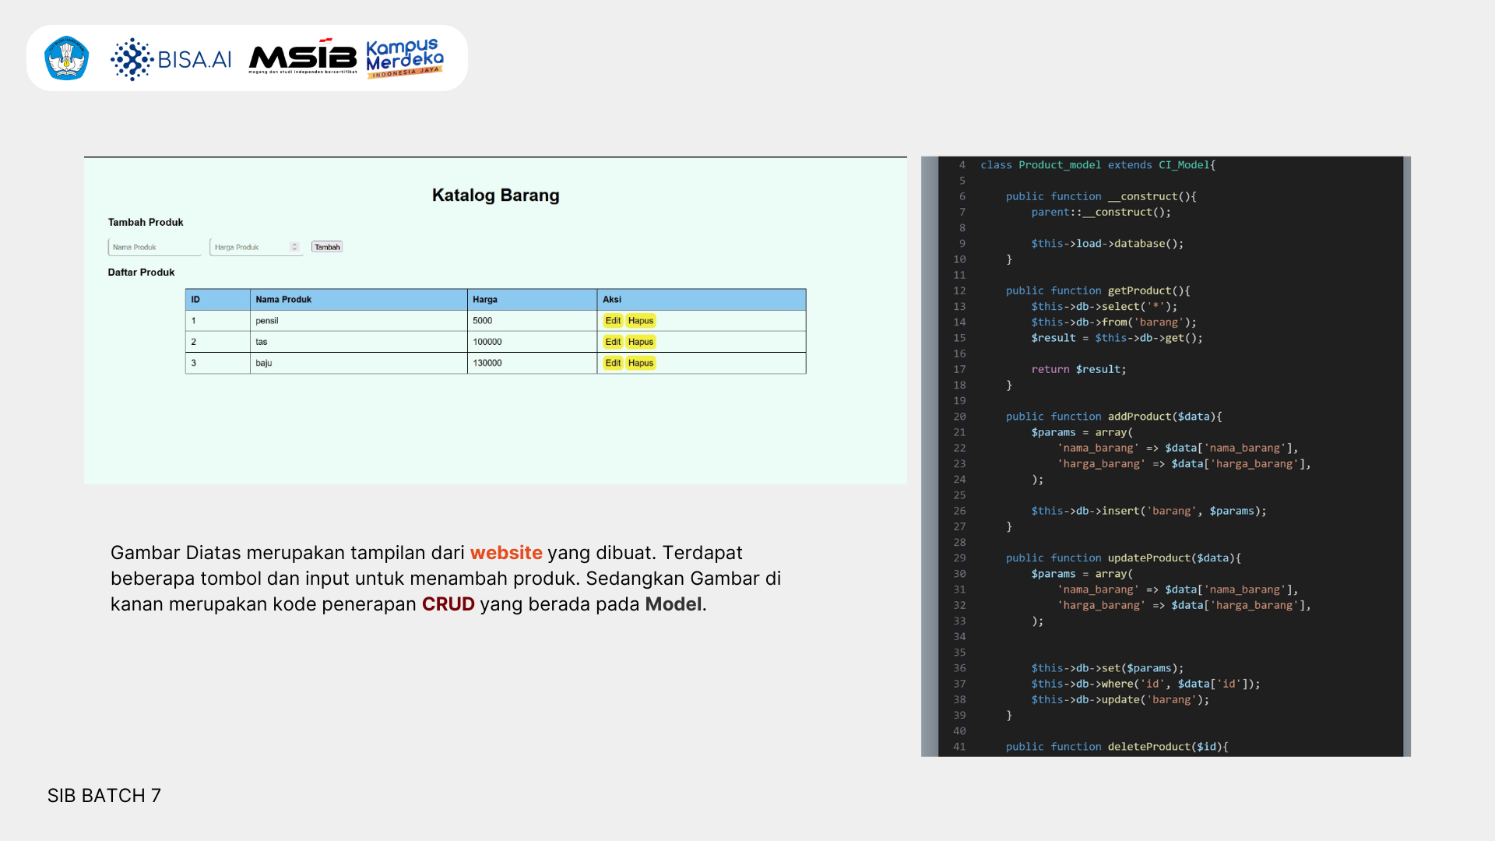The image size is (1495, 841).
Task: Click the Daftar Produk label
Action: tap(141, 273)
